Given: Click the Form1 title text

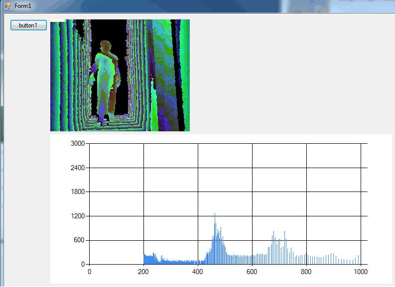Looking at the screenshot, I should 23,6.
